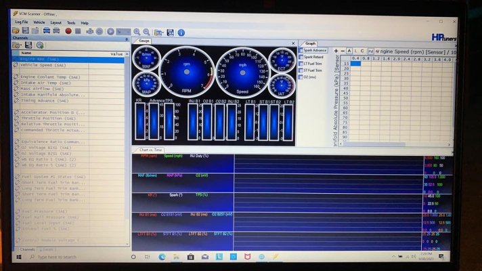The image size is (482, 271).
Task: Click the Speed mph gauge
Action: pyautogui.click(x=242, y=72)
